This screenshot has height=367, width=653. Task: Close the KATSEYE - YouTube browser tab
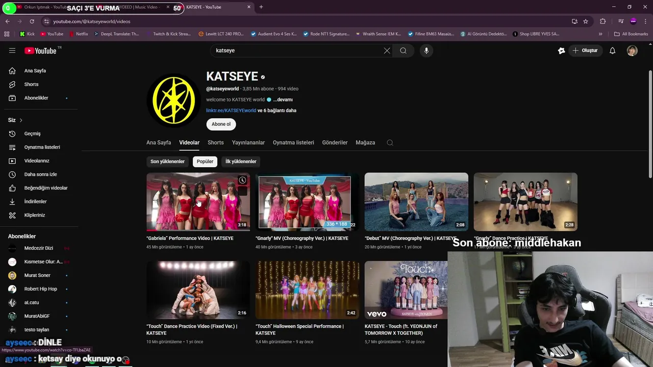point(249,7)
